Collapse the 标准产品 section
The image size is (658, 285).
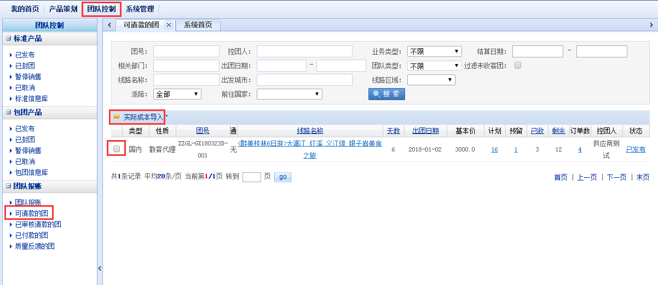pos(9,38)
